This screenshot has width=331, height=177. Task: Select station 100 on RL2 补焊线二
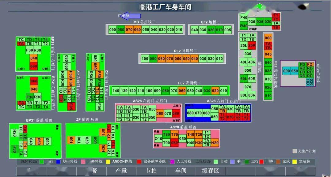145,59
